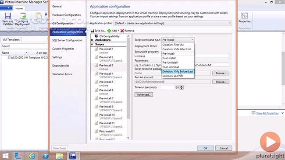Choose Deletion: VMs Before Last option
The width and height of the screenshot is (285, 160).
(x=178, y=71)
